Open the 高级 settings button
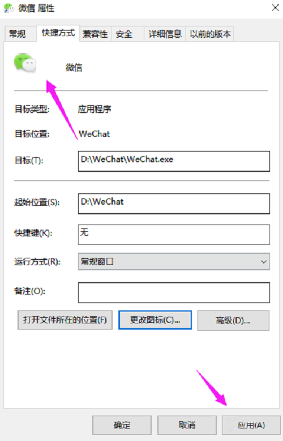 tap(233, 321)
